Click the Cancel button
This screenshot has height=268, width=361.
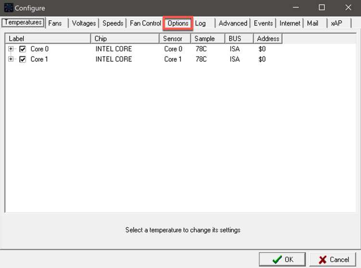point(333,259)
